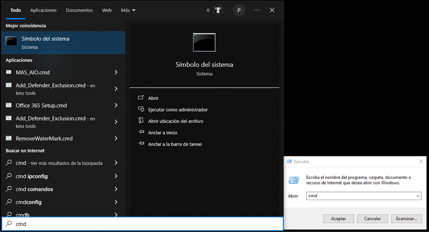
Task: Open the three-dots options menu in search
Action: tap(257, 10)
